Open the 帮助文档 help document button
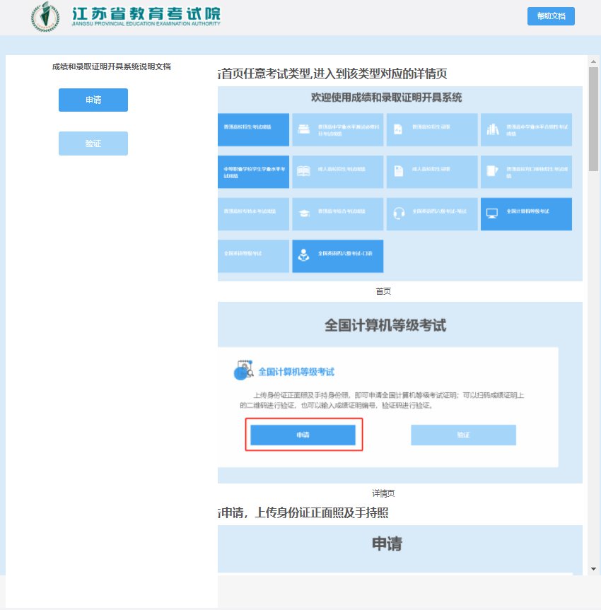This screenshot has height=610, width=601. [x=551, y=16]
